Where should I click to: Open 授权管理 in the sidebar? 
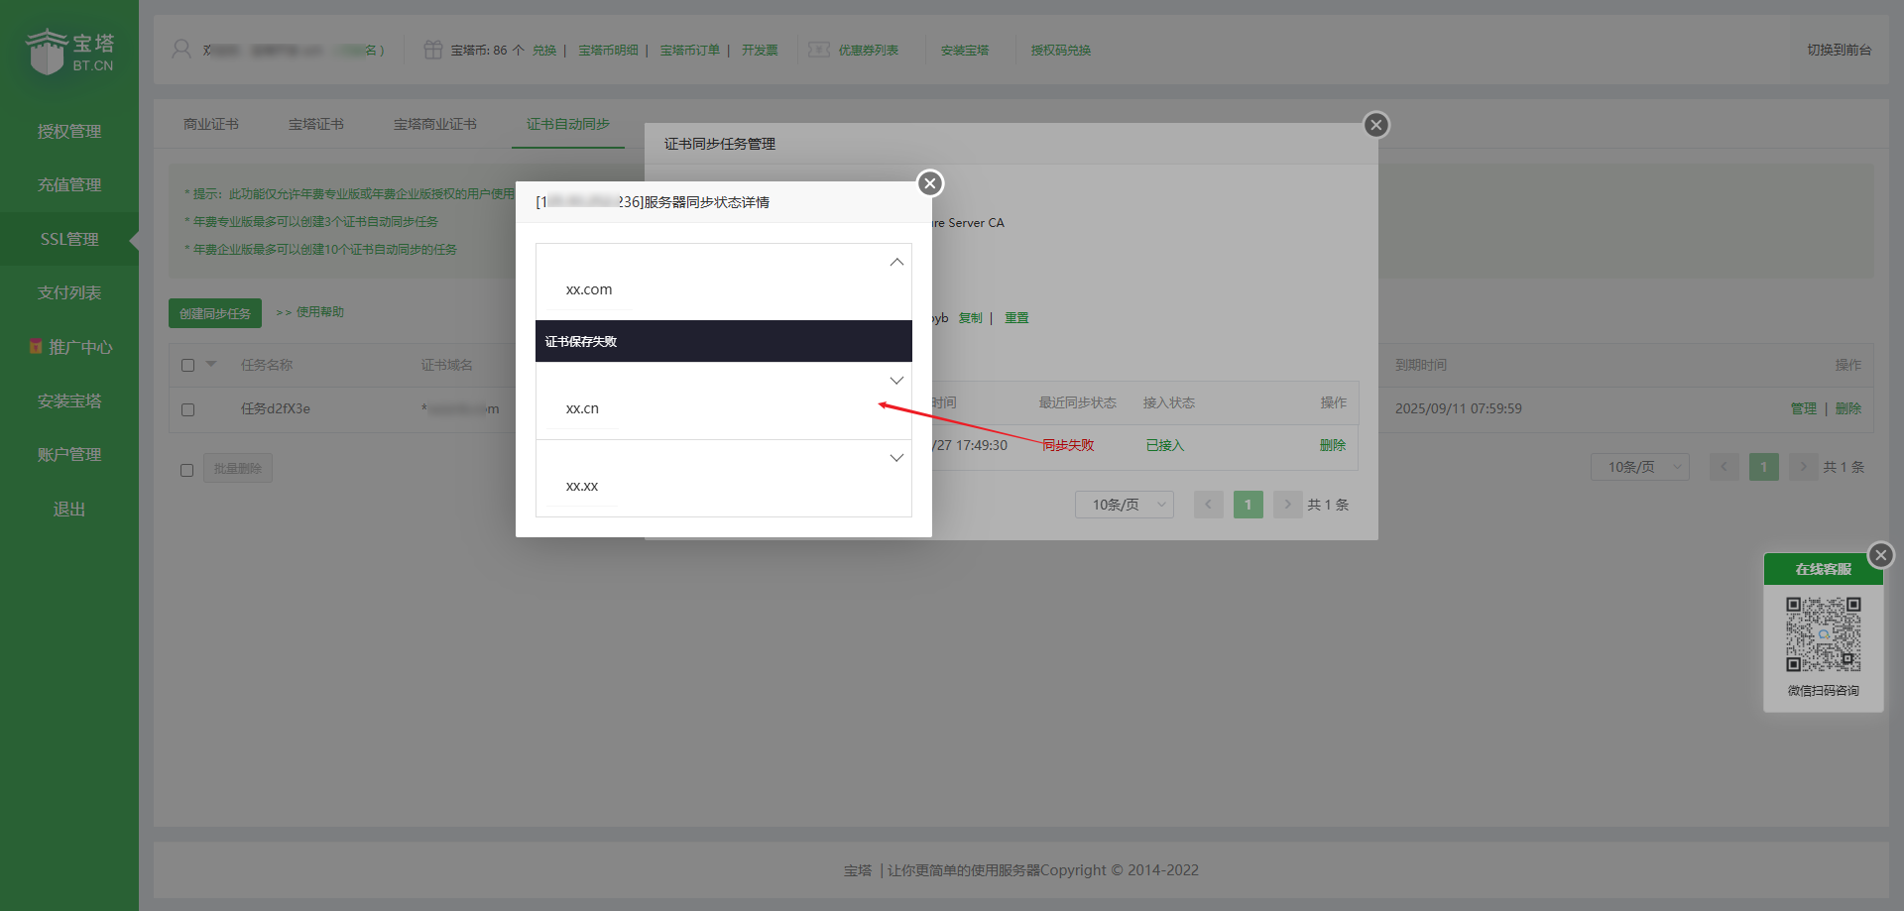tap(69, 131)
